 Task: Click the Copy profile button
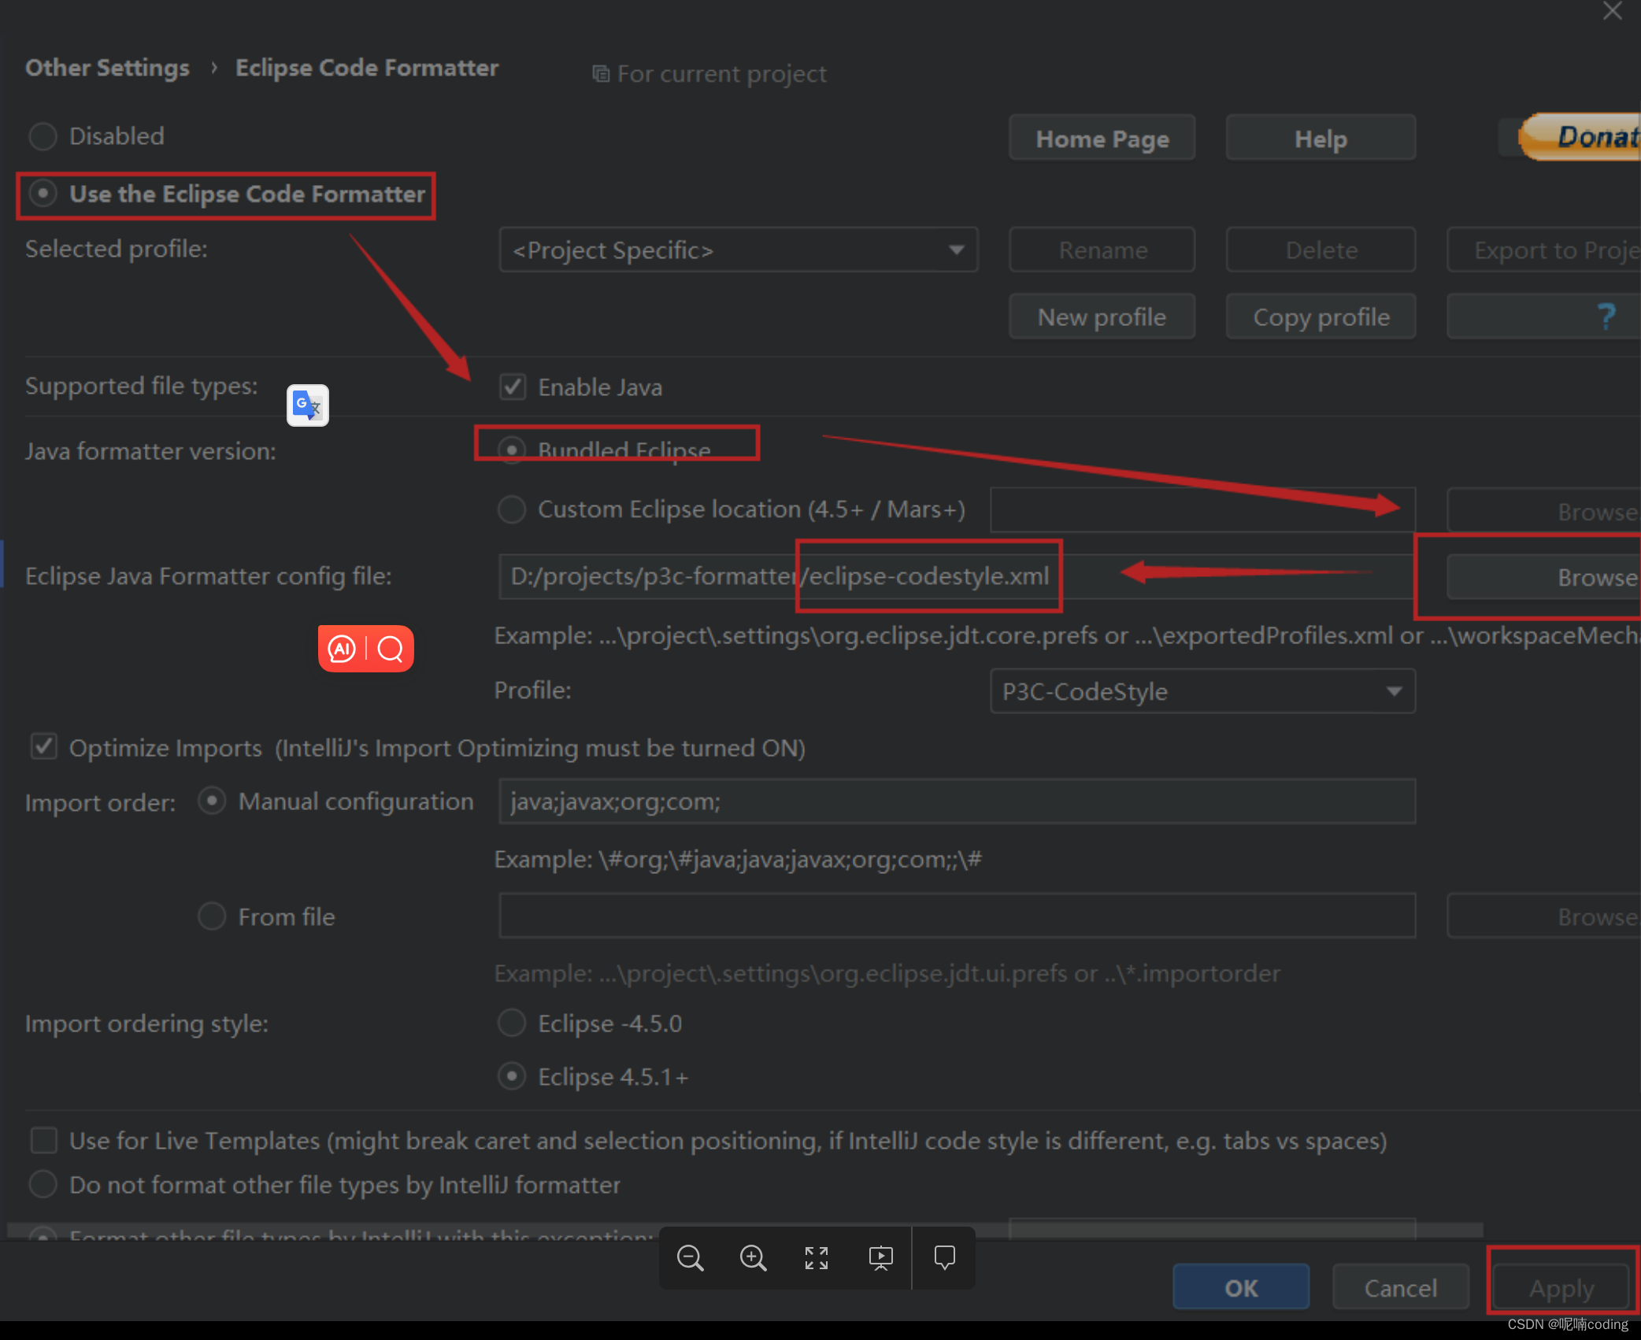(x=1321, y=316)
